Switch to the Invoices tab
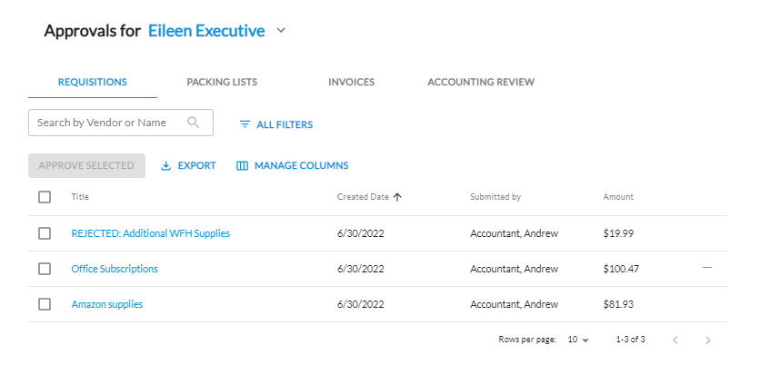The height and width of the screenshot is (365, 770). (x=351, y=82)
